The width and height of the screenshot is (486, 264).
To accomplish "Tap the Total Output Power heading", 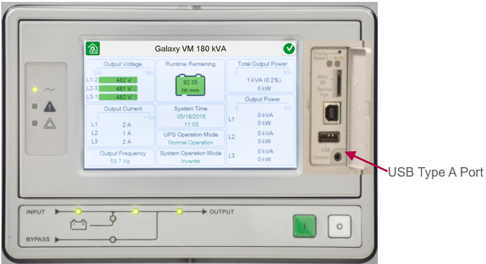I will [263, 63].
